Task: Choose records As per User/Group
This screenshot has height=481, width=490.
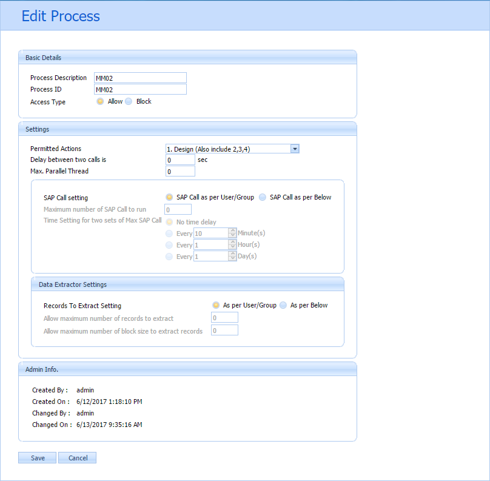Action: point(216,305)
